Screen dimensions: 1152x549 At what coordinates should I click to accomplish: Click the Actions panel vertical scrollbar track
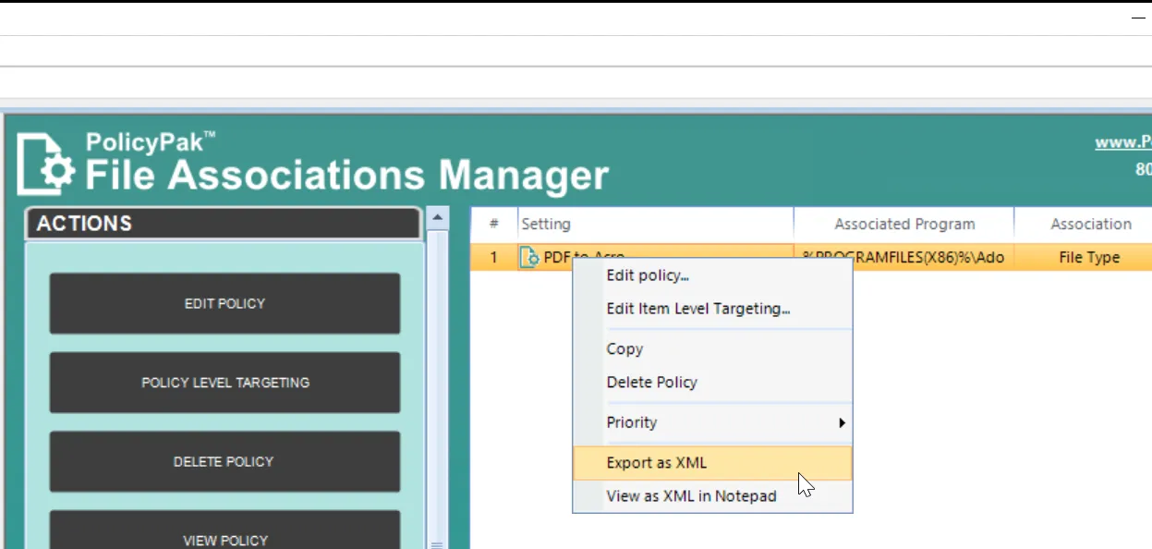pyautogui.click(x=437, y=384)
